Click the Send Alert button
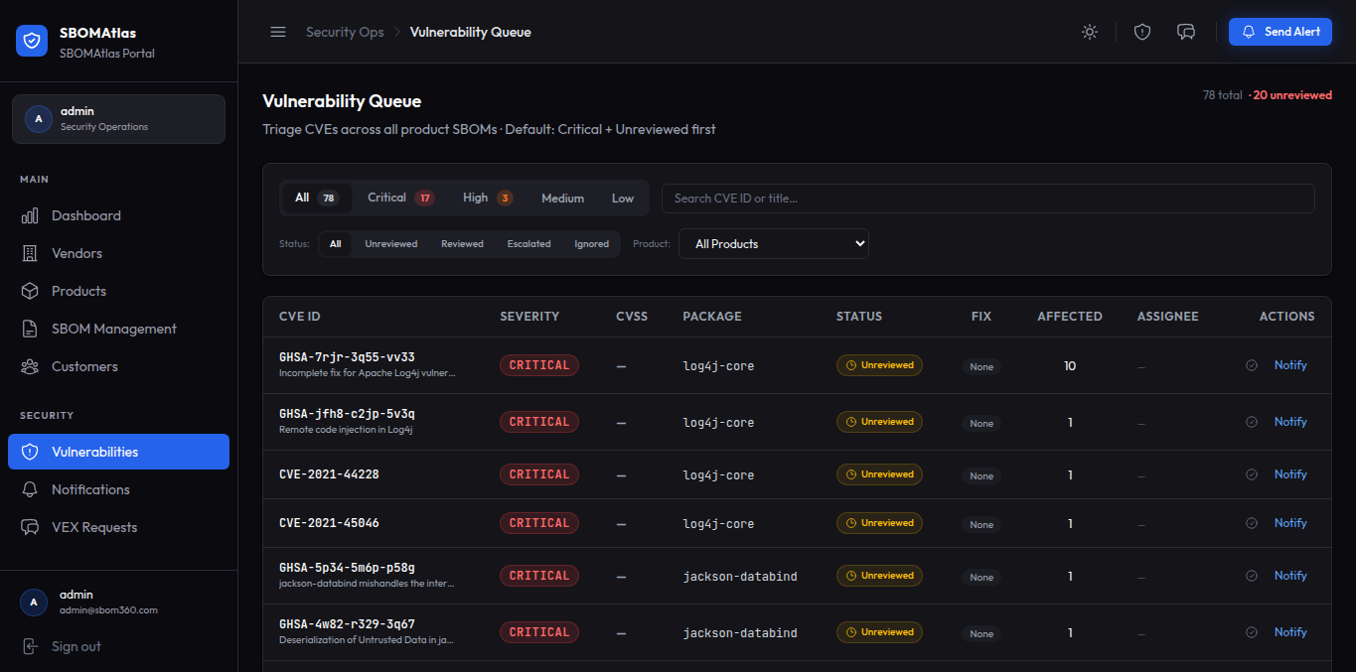This screenshot has height=672, width=1356. pyautogui.click(x=1281, y=32)
